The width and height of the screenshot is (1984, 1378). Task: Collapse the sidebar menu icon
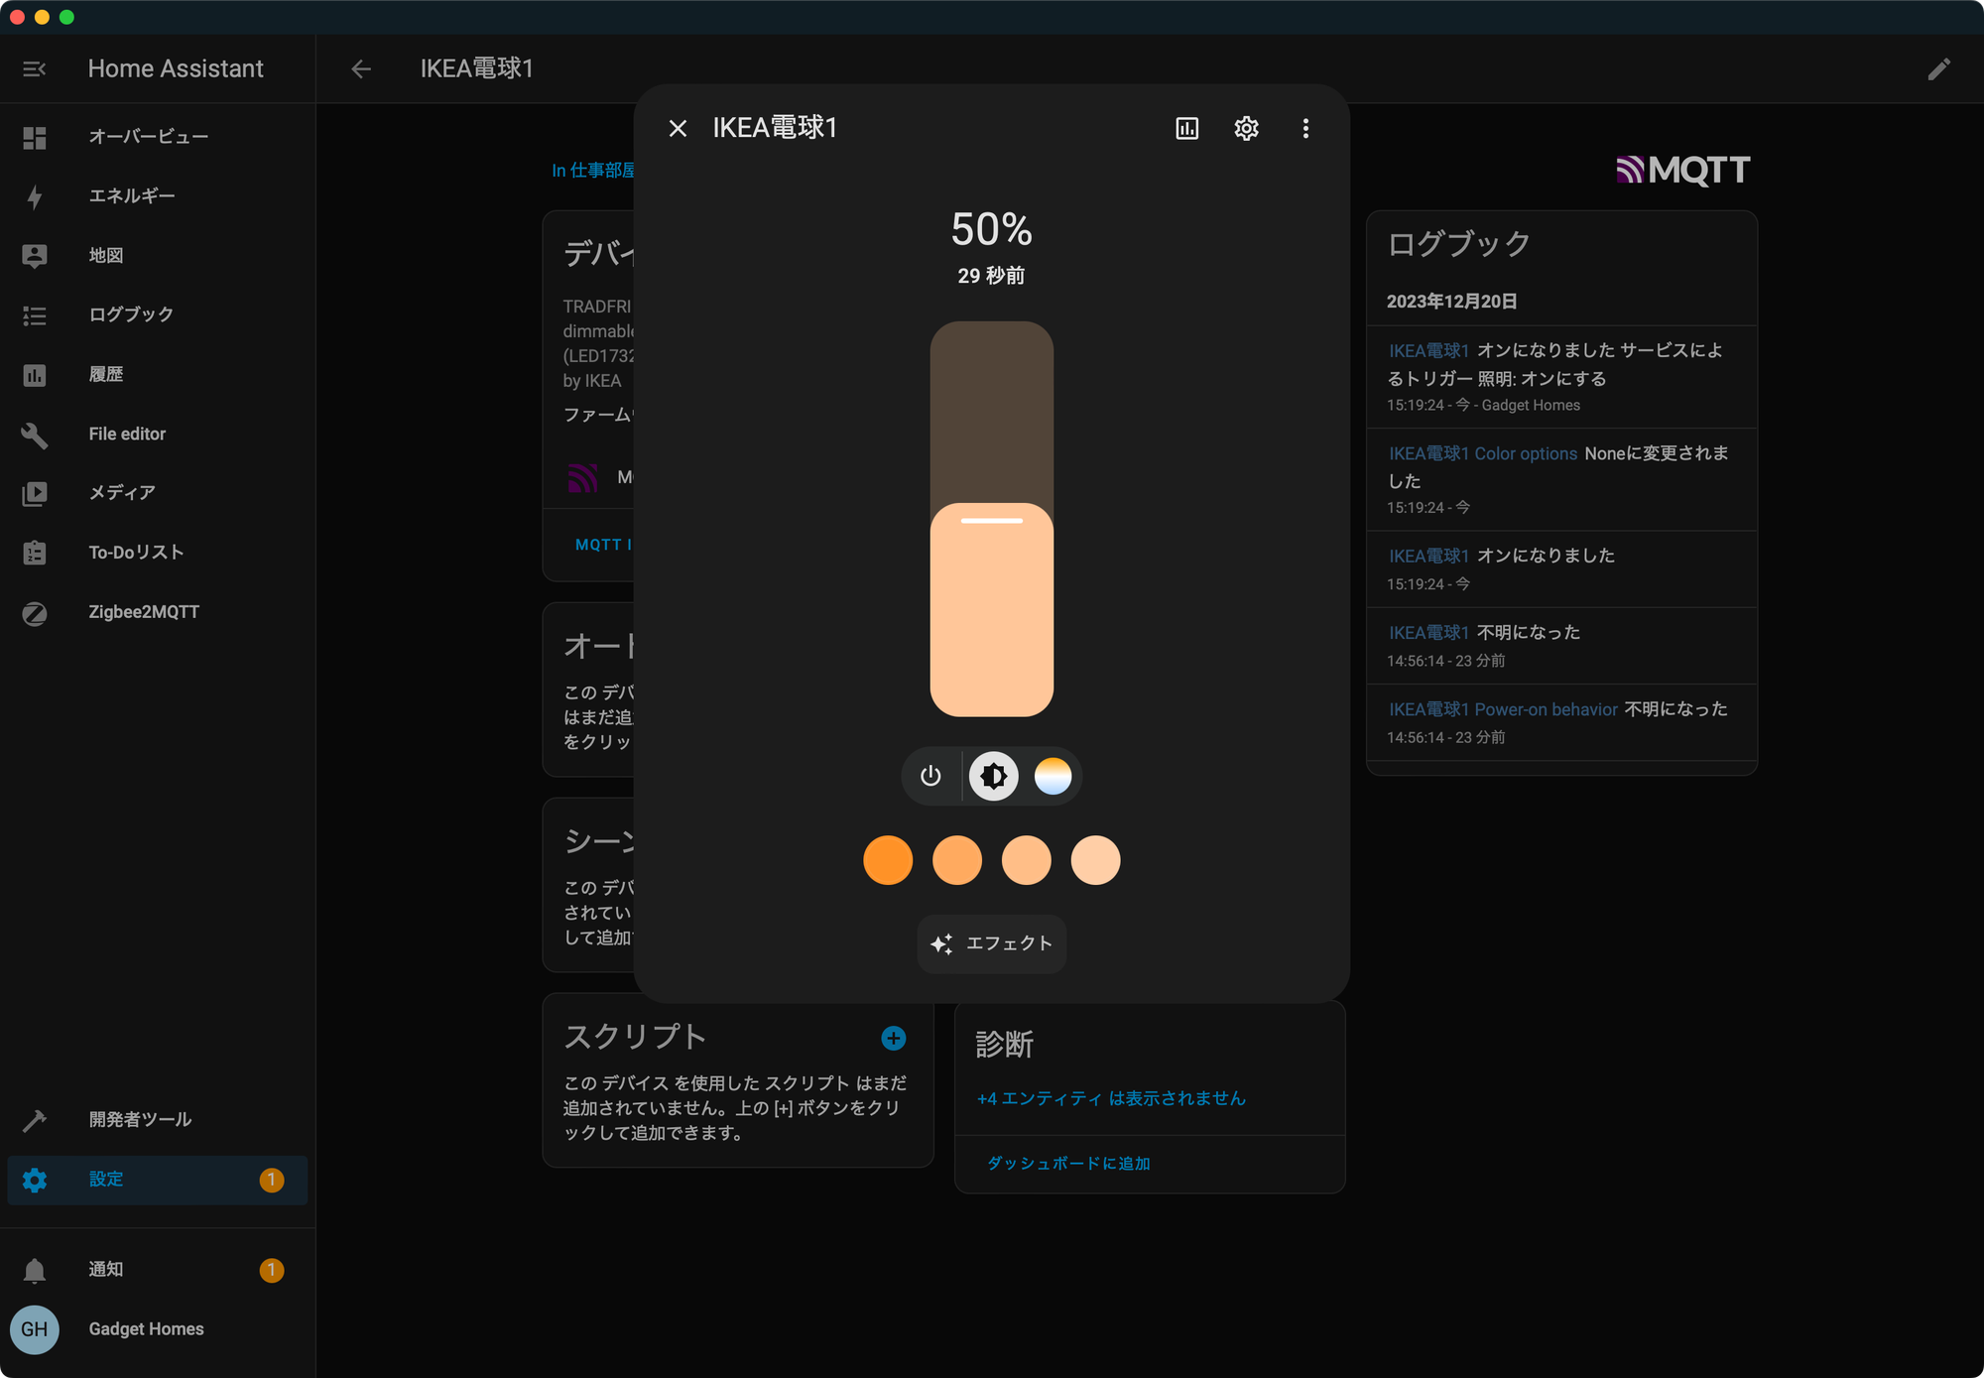point(35,68)
